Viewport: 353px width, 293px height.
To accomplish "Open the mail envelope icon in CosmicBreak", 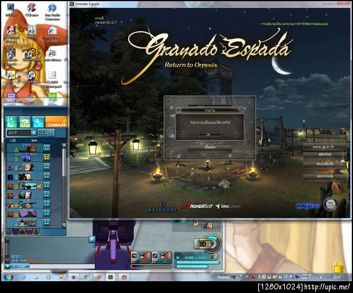I will click(42, 132).
